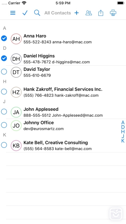Tap the app logo badge at bottom

coord(116,214)
